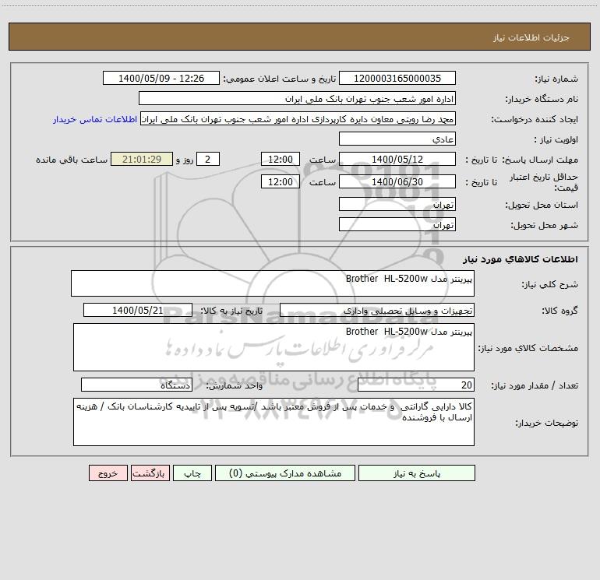600x580 pixels.
Task: Select the گروه کالا field
Action: click(x=377, y=310)
